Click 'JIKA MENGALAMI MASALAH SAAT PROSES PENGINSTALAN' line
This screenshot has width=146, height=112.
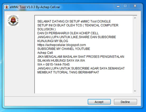81,57
